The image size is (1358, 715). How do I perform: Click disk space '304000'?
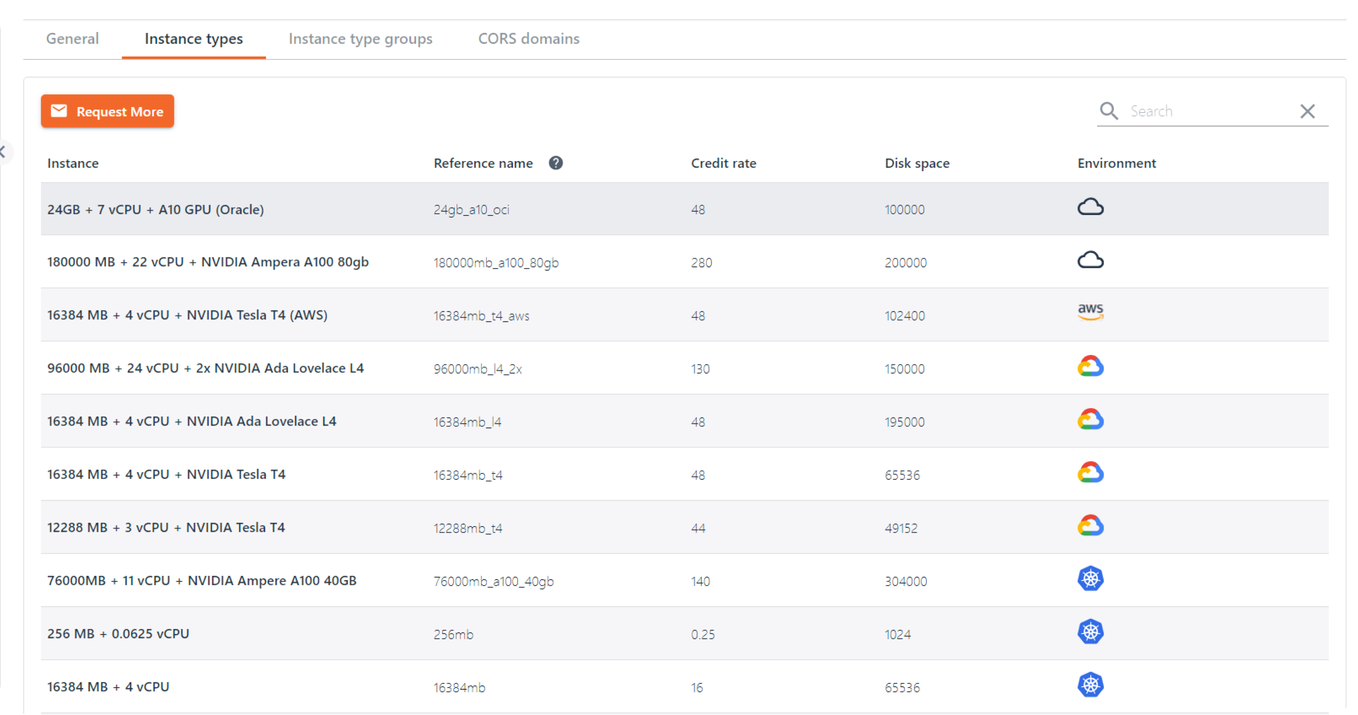905,582
